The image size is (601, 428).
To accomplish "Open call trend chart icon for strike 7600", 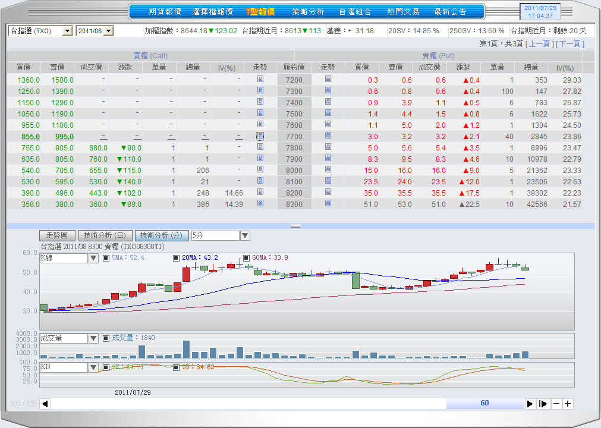I will (x=260, y=124).
